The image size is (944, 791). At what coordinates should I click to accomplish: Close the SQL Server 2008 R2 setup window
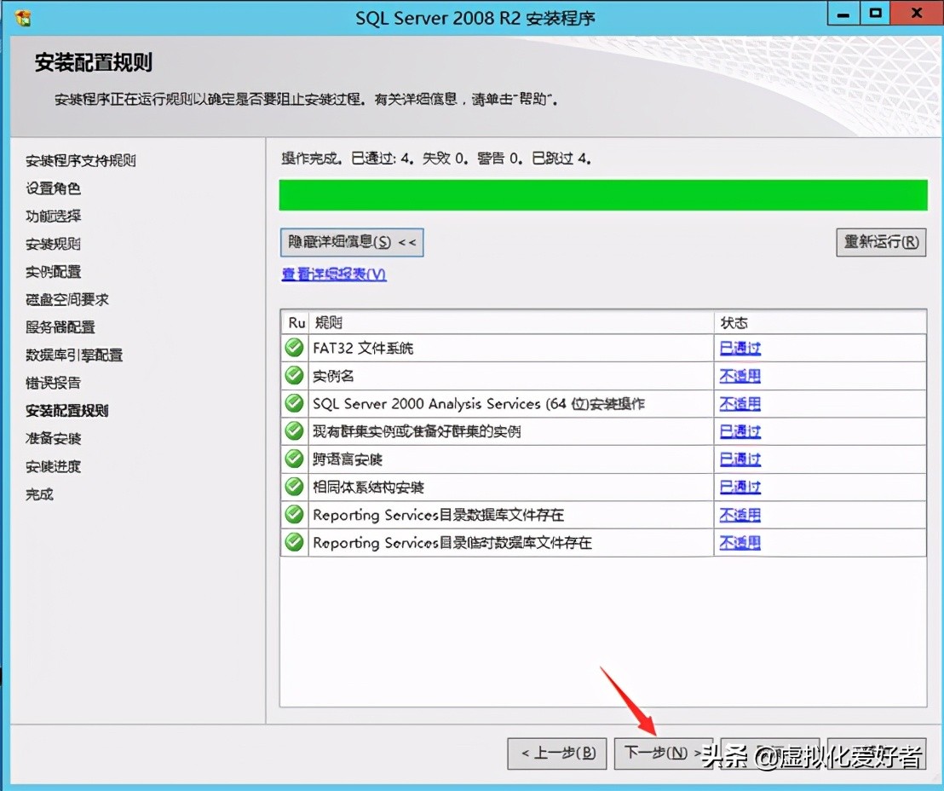coord(917,14)
